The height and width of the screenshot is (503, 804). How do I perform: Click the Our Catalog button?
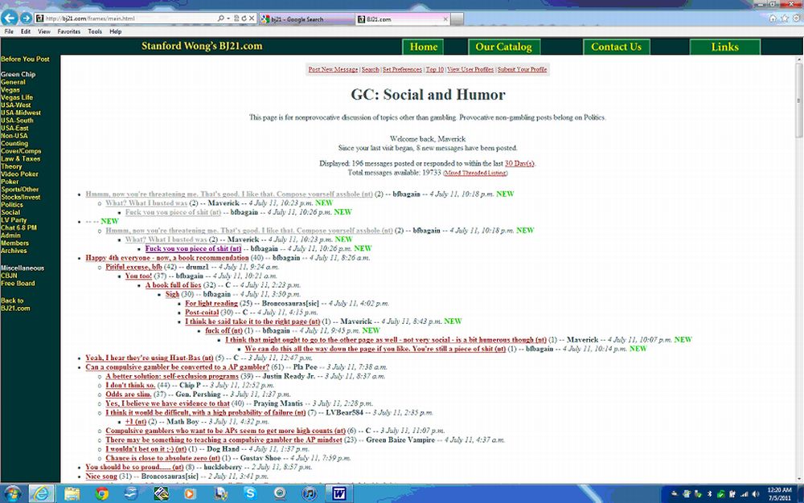click(x=503, y=47)
